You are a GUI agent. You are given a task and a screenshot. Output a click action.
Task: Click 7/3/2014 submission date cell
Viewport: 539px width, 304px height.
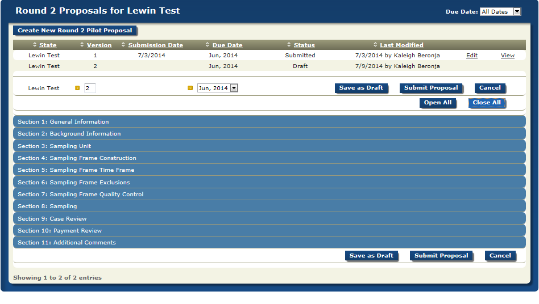pyautogui.click(x=152, y=55)
